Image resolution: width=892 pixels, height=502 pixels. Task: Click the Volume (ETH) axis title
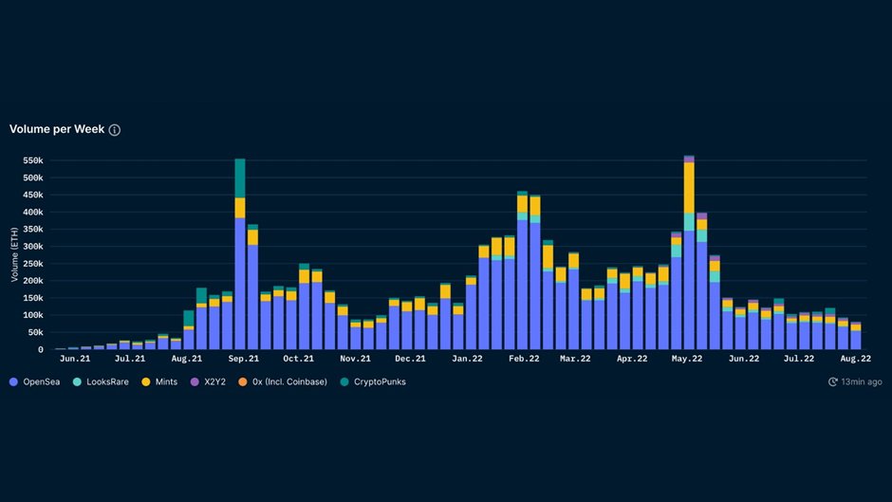coord(14,254)
